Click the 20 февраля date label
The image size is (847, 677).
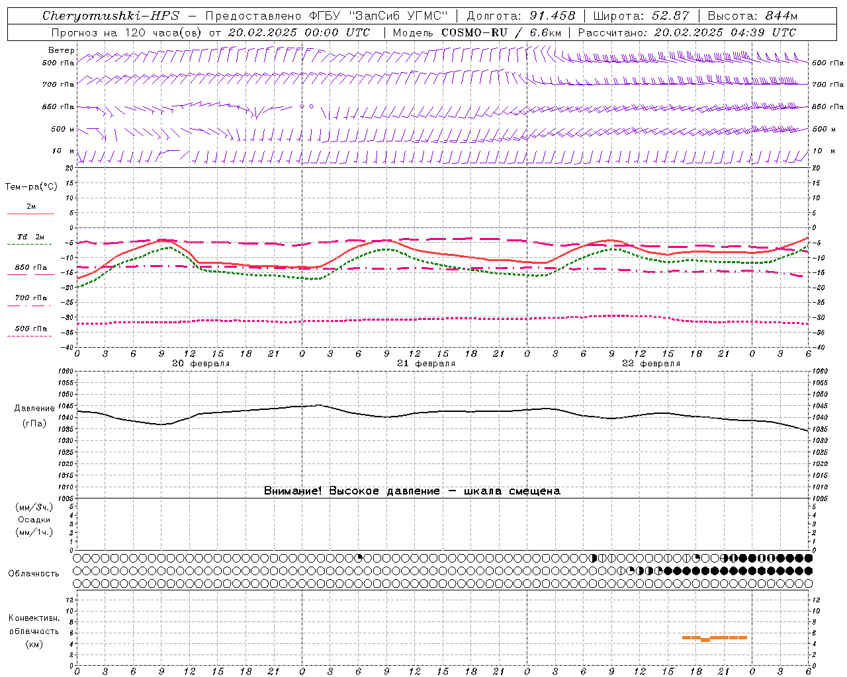[201, 364]
